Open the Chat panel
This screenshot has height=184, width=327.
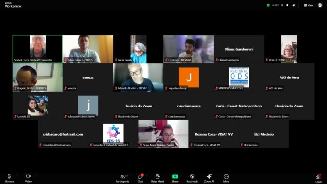140,178
